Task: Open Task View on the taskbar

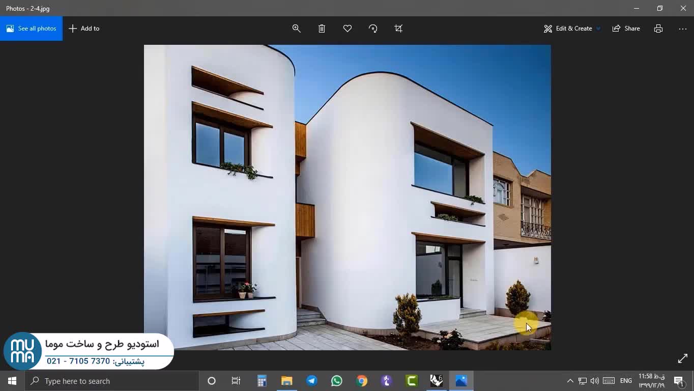Action: point(236,381)
